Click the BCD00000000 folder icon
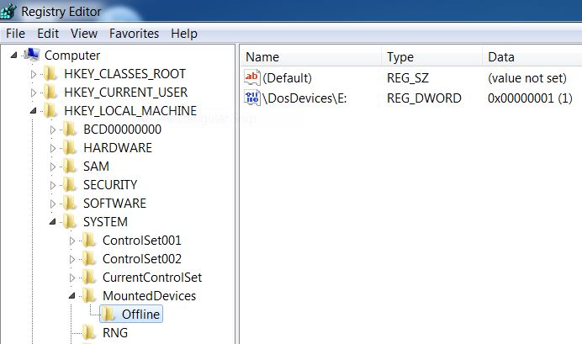 click(x=70, y=130)
